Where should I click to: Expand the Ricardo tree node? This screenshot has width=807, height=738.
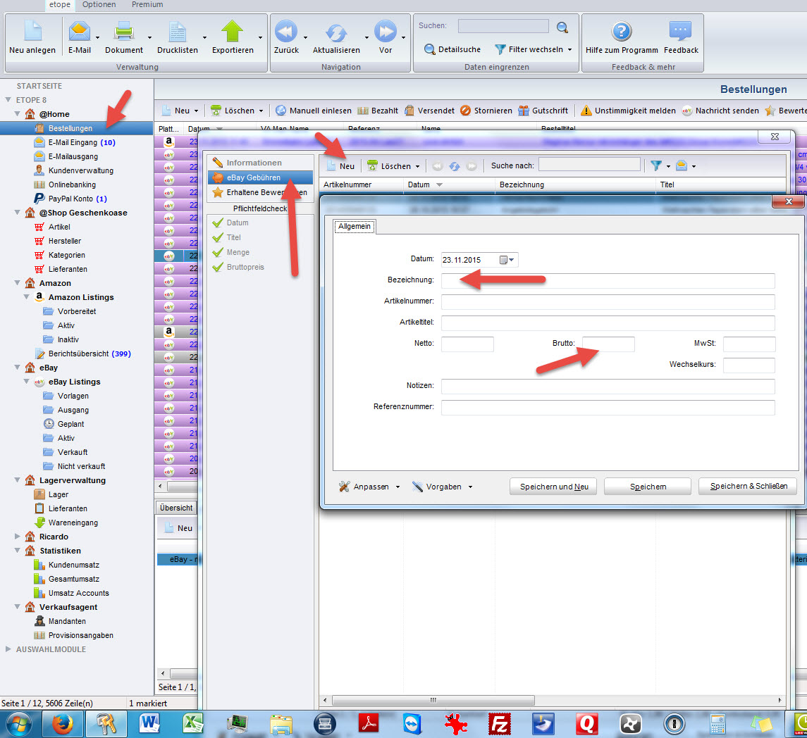click(x=17, y=537)
